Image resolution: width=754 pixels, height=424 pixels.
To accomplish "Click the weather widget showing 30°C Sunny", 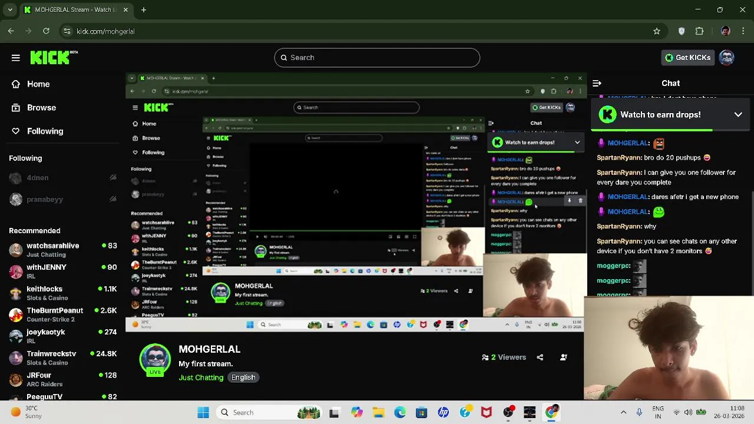I will (27, 412).
